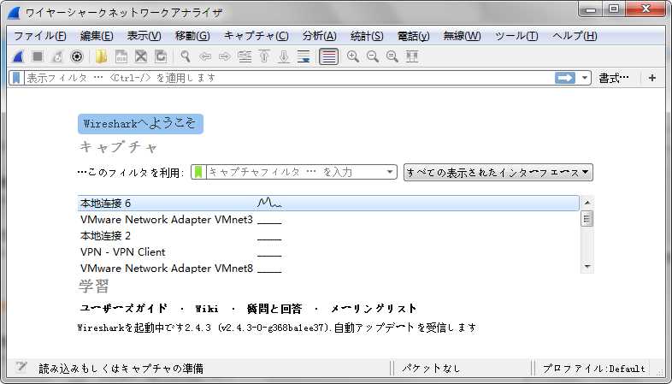Viewport: 672px width, 384px height.
Task: Click プロファイル:Default in the status bar
Action: click(593, 368)
